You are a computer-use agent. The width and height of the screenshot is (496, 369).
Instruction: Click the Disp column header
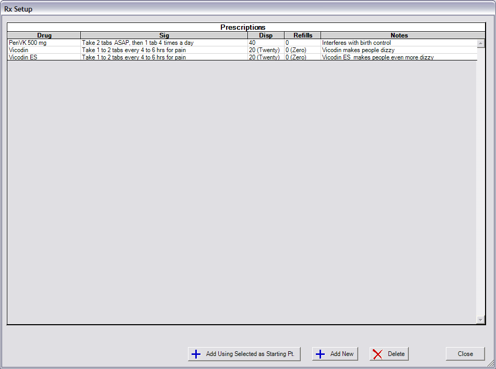(266, 35)
